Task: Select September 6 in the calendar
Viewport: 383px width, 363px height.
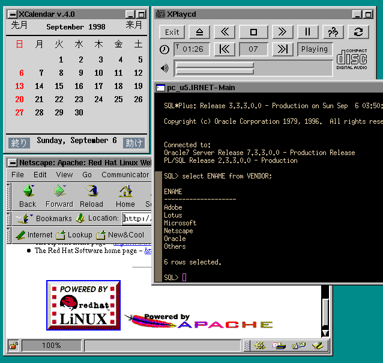Action: 22,73
